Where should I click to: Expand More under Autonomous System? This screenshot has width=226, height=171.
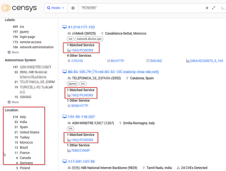click(x=13, y=102)
